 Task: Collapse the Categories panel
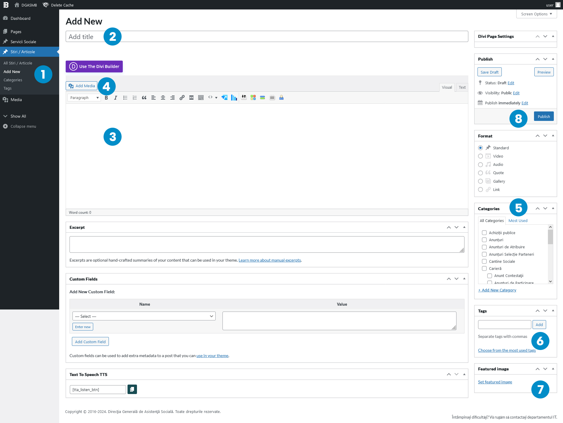pyautogui.click(x=553, y=208)
